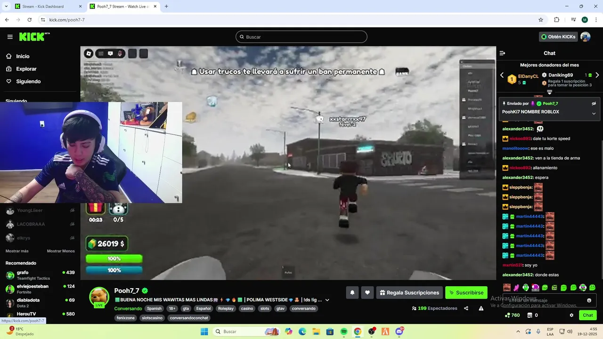The height and width of the screenshot is (339, 603).
Task: Open Siguiendo in the sidebar
Action: [28, 81]
